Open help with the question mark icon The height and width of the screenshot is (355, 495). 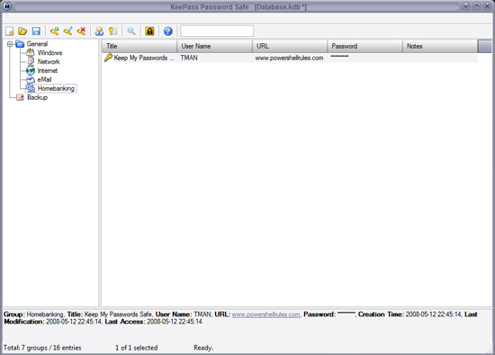point(168,31)
